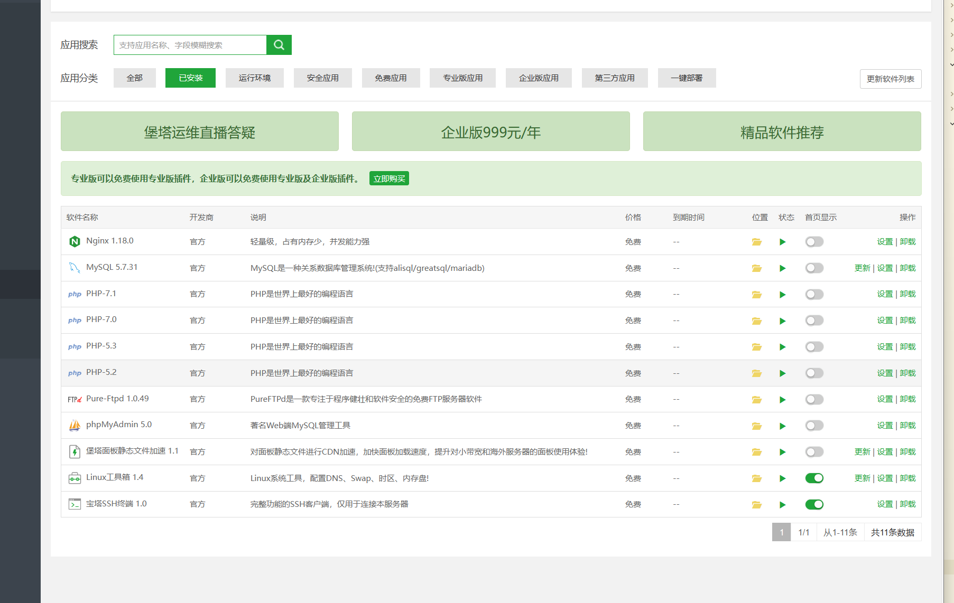Click the 软件名称 column header
Screen dimensions: 954x603
(x=82, y=218)
